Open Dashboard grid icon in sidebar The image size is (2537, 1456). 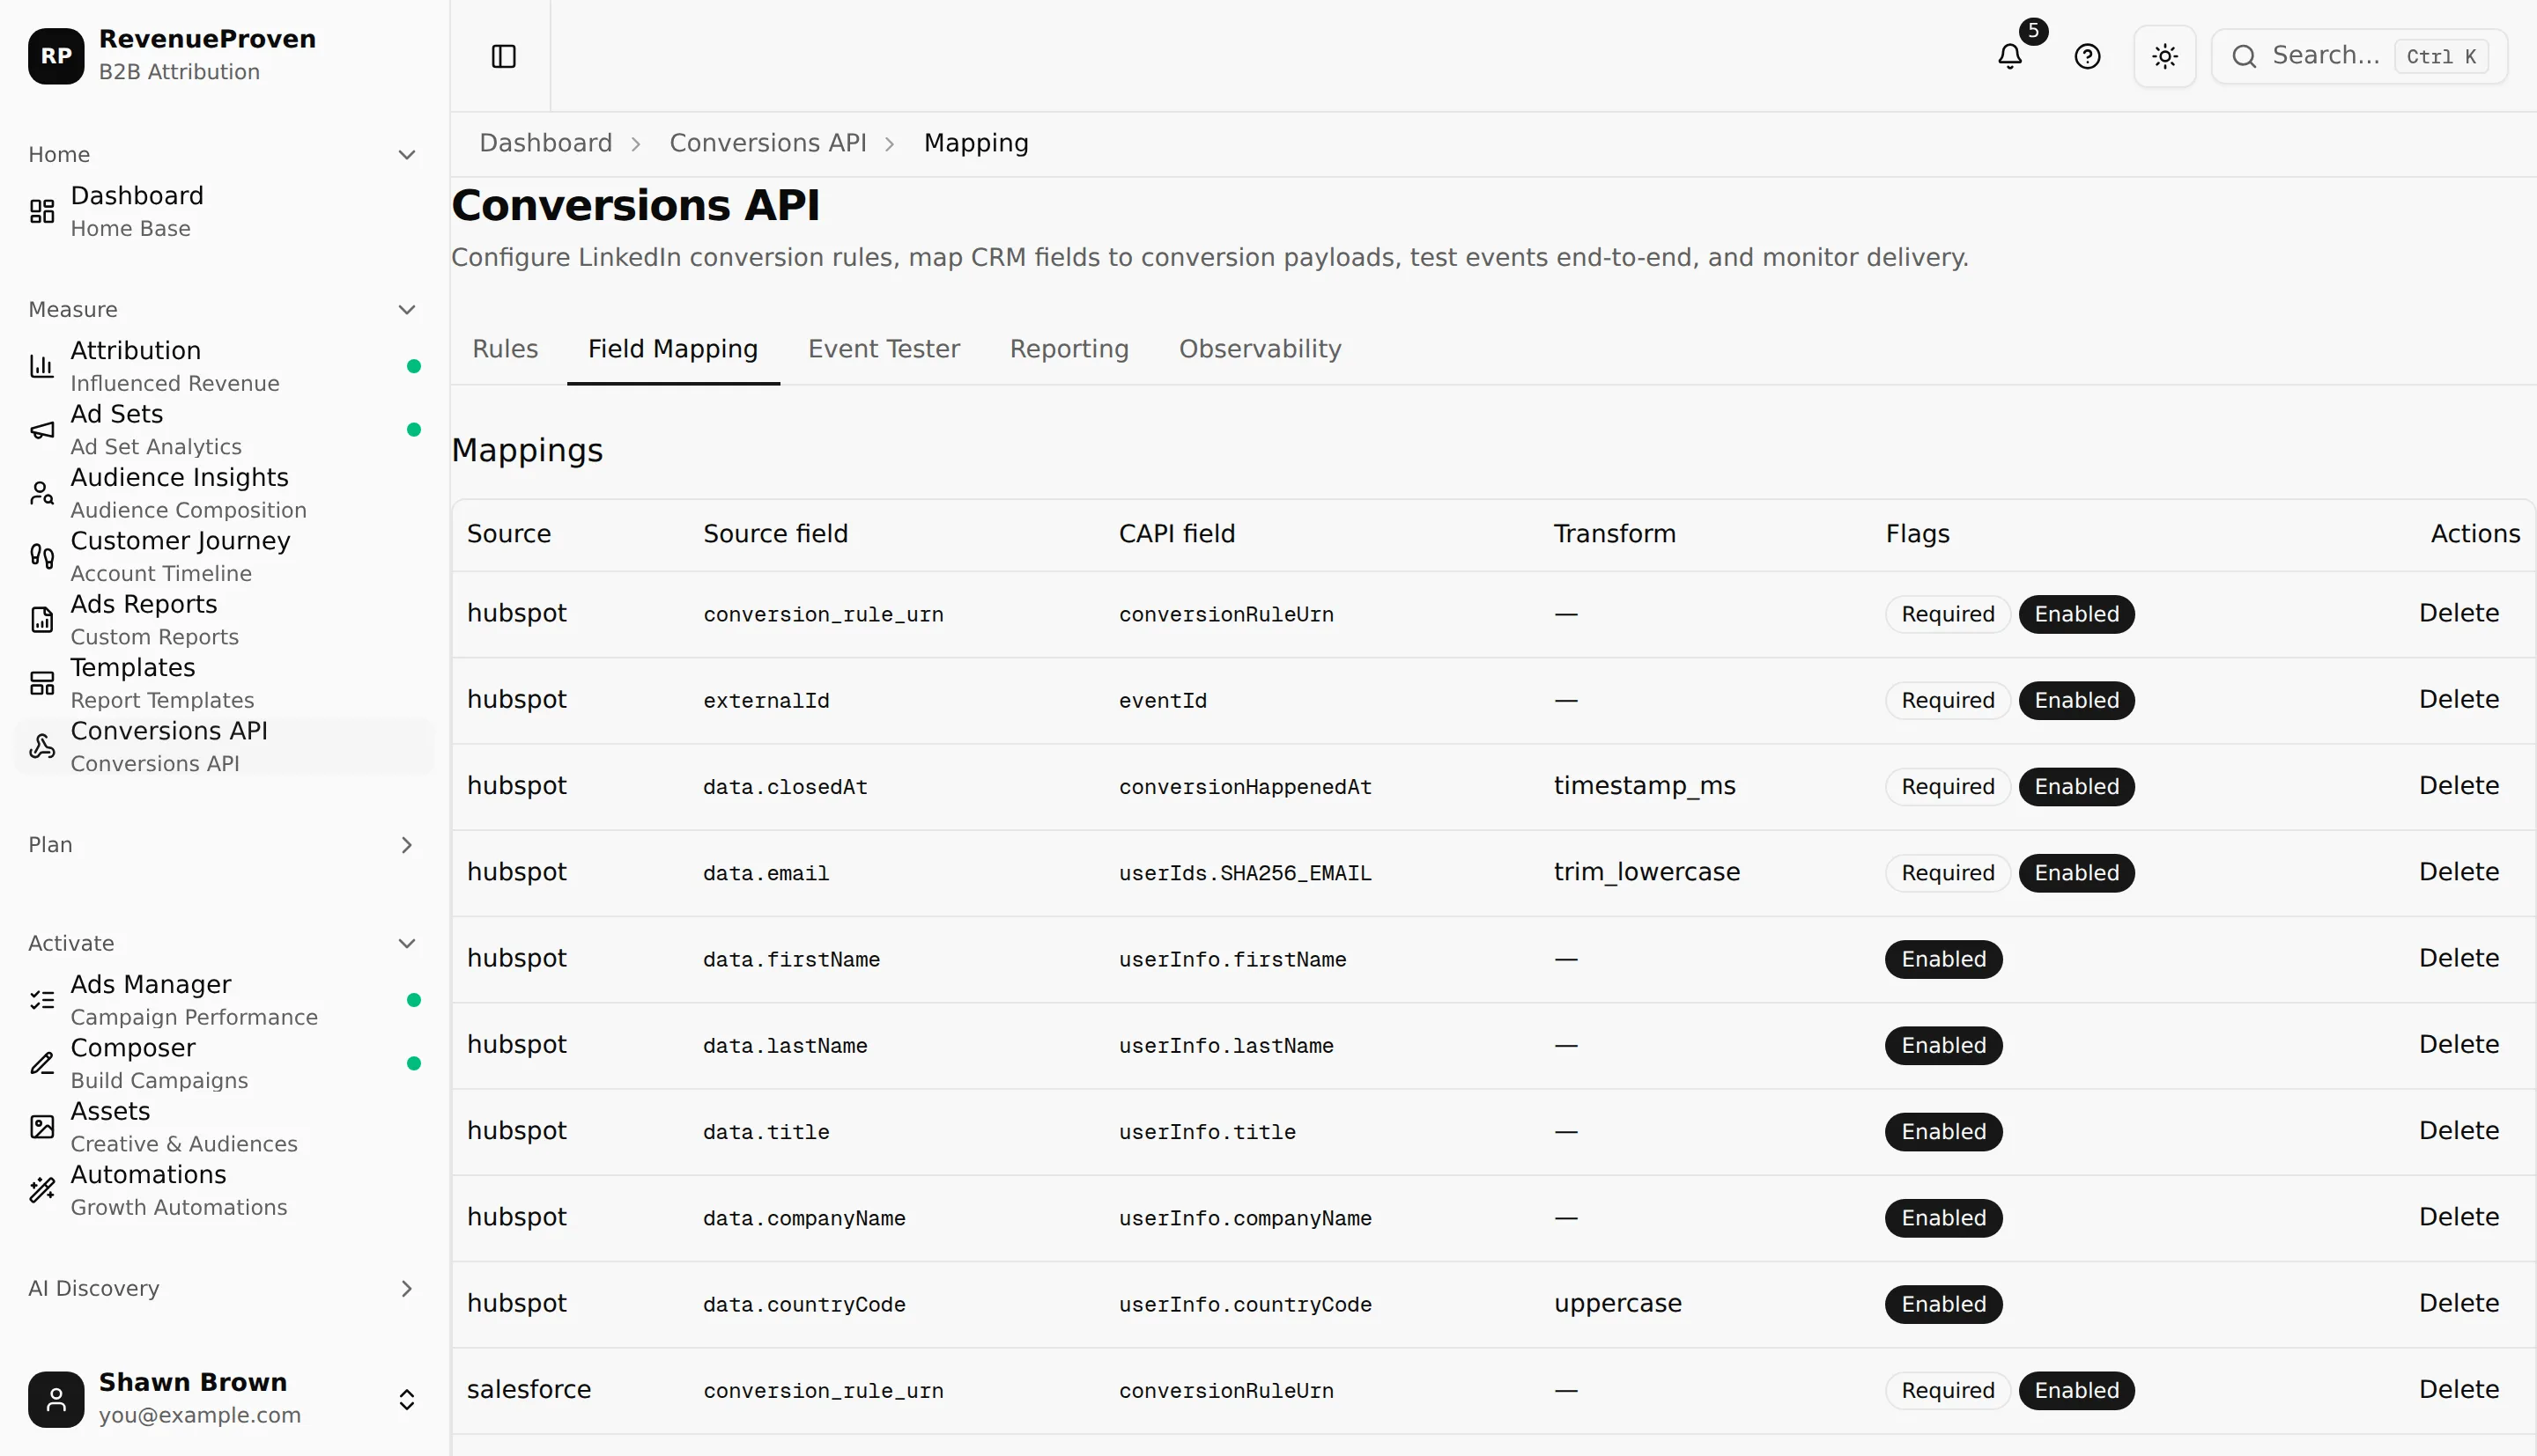coord(42,211)
